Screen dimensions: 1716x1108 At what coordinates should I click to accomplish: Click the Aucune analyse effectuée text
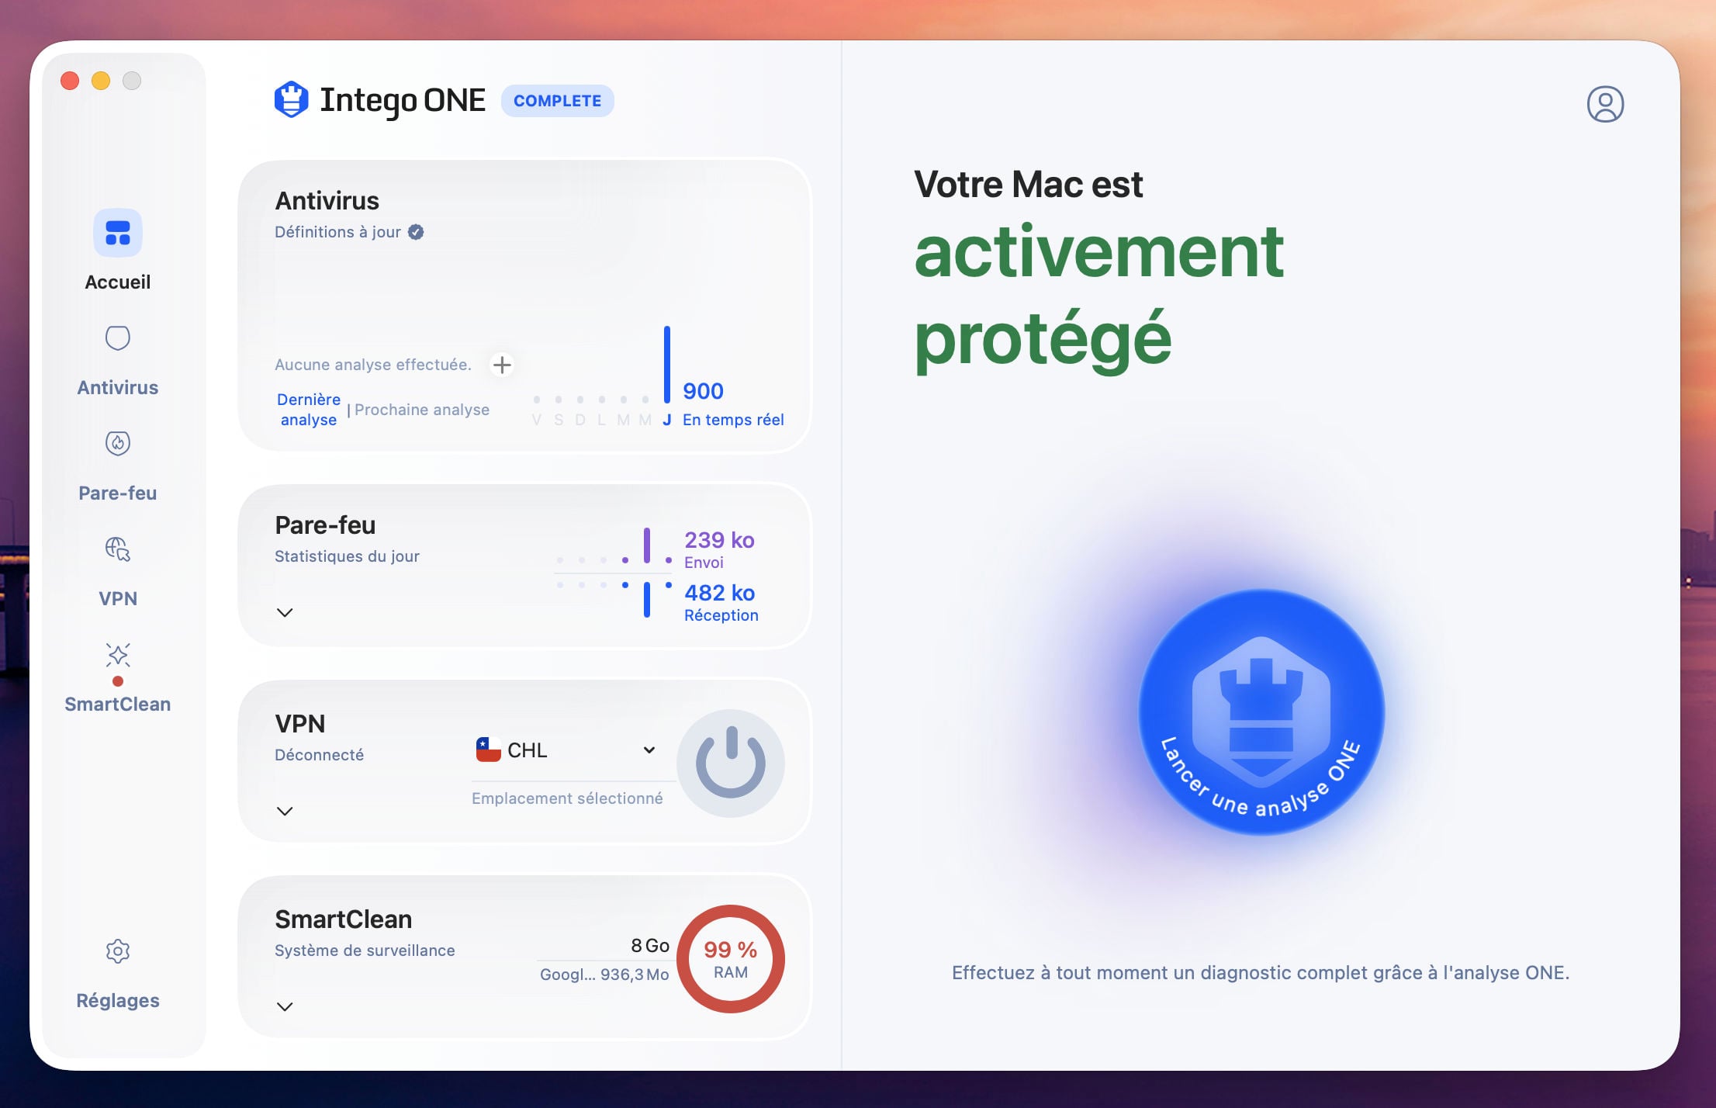click(x=373, y=365)
